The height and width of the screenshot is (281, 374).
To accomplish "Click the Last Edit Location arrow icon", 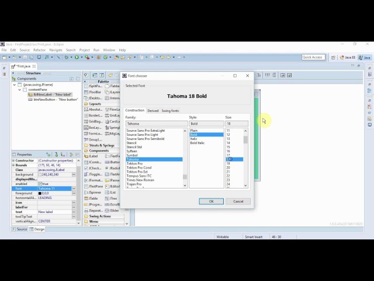I will click(162, 57).
